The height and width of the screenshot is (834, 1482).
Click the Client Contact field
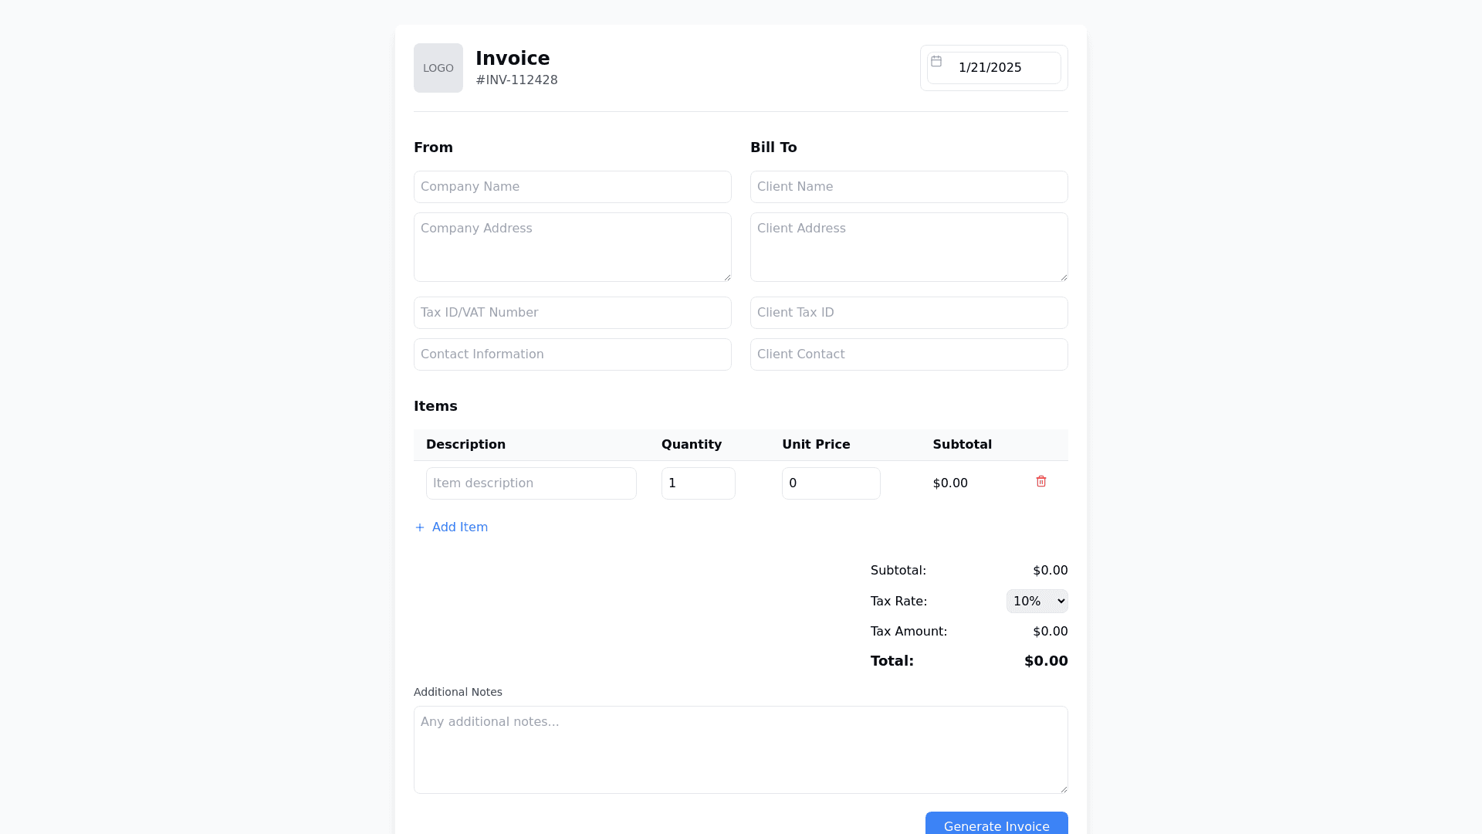coord(908,354)
